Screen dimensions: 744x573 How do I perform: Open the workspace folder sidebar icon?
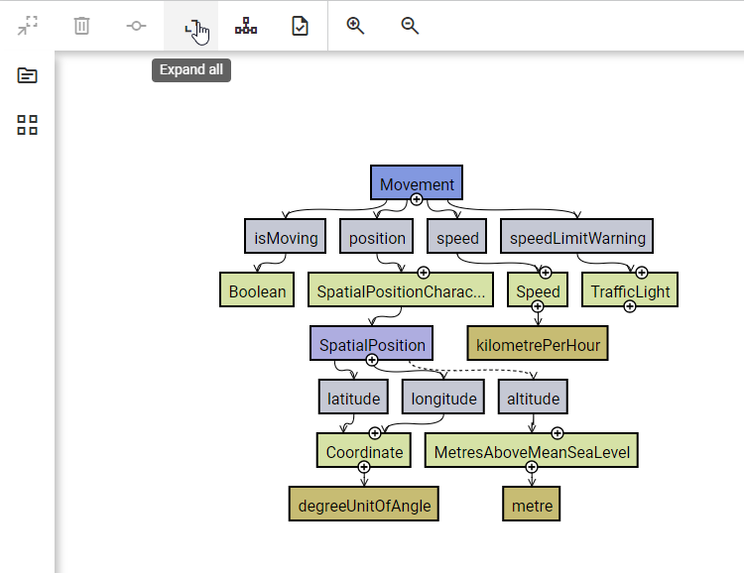[28, 76]
